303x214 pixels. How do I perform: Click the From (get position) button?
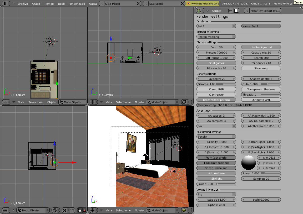point(216,163)
